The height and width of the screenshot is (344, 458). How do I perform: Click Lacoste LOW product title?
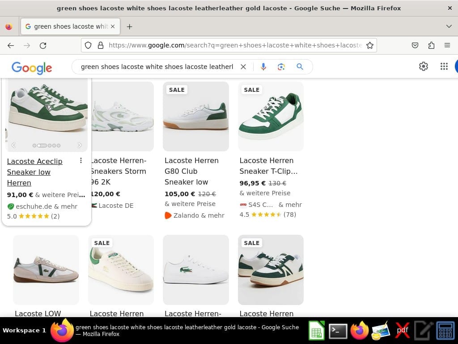(x=38, y=313)
